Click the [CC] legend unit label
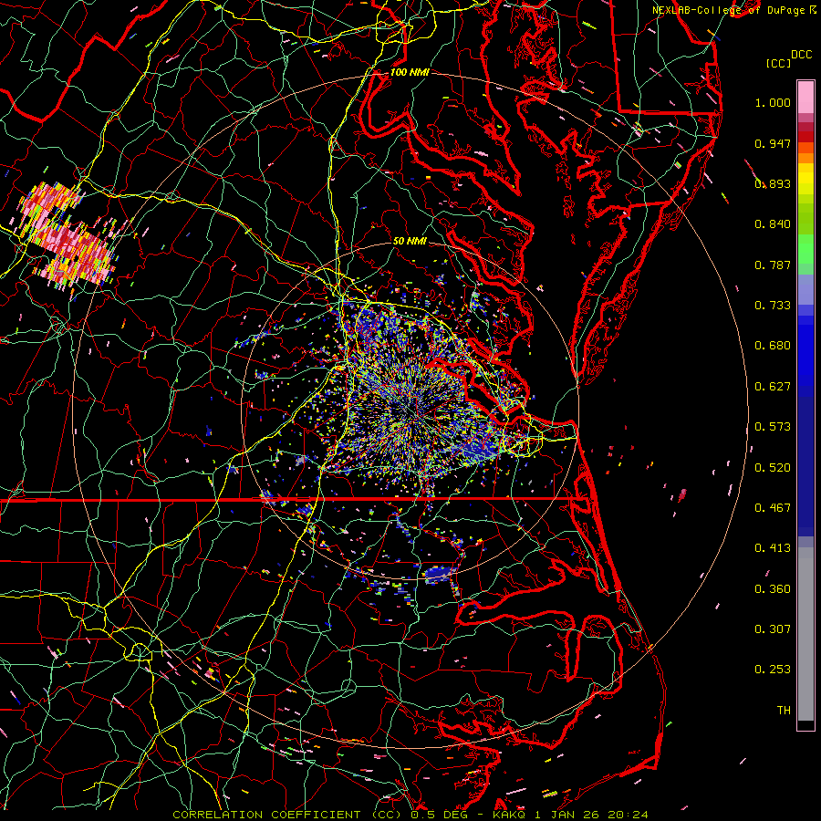821x821 pixels. coord(778,63)
